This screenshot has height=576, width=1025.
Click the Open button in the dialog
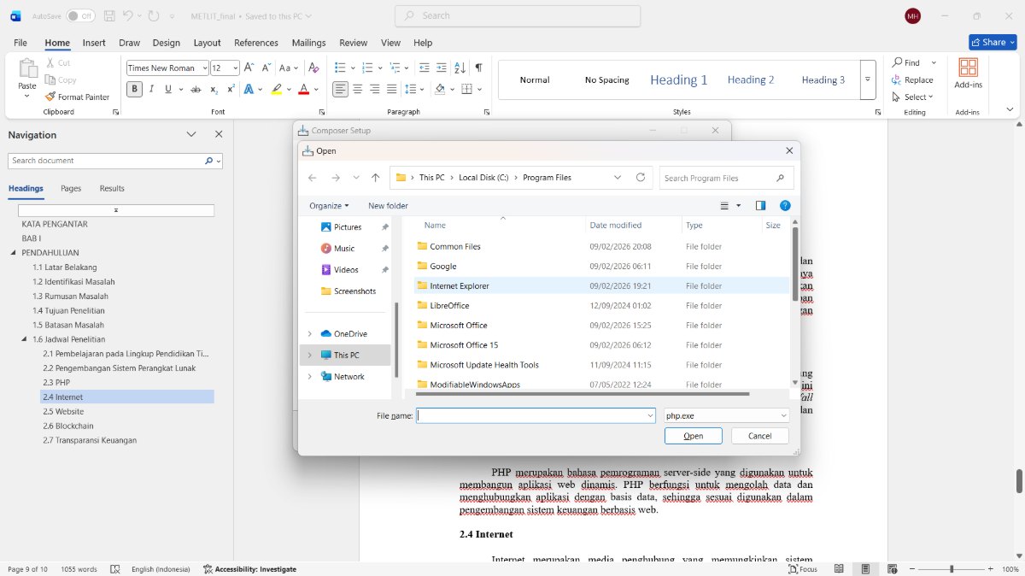(694, 436)
